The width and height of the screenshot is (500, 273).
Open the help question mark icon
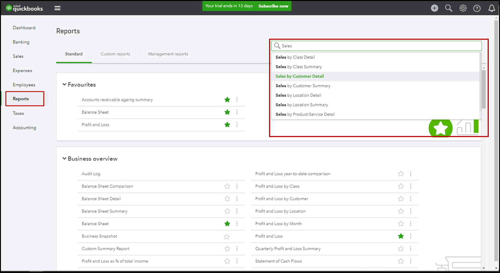click(477, 8)
